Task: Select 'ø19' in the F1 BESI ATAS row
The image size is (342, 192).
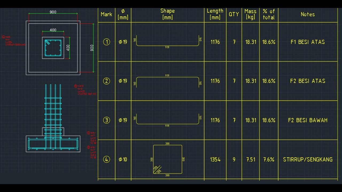Action: 123,42
